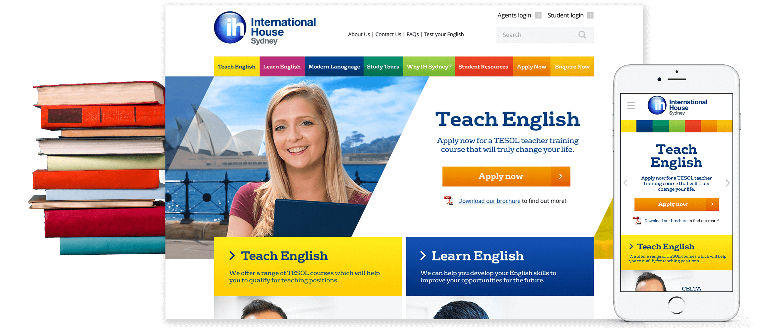This screenshot has width=781, height=334.
Task: Open the About Us link
Action: click(x=359, y=35)
